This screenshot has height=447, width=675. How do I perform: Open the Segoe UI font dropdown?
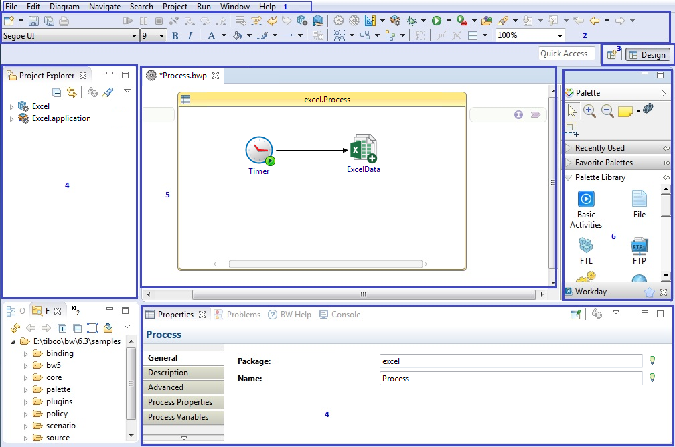(x=135, y=35)
